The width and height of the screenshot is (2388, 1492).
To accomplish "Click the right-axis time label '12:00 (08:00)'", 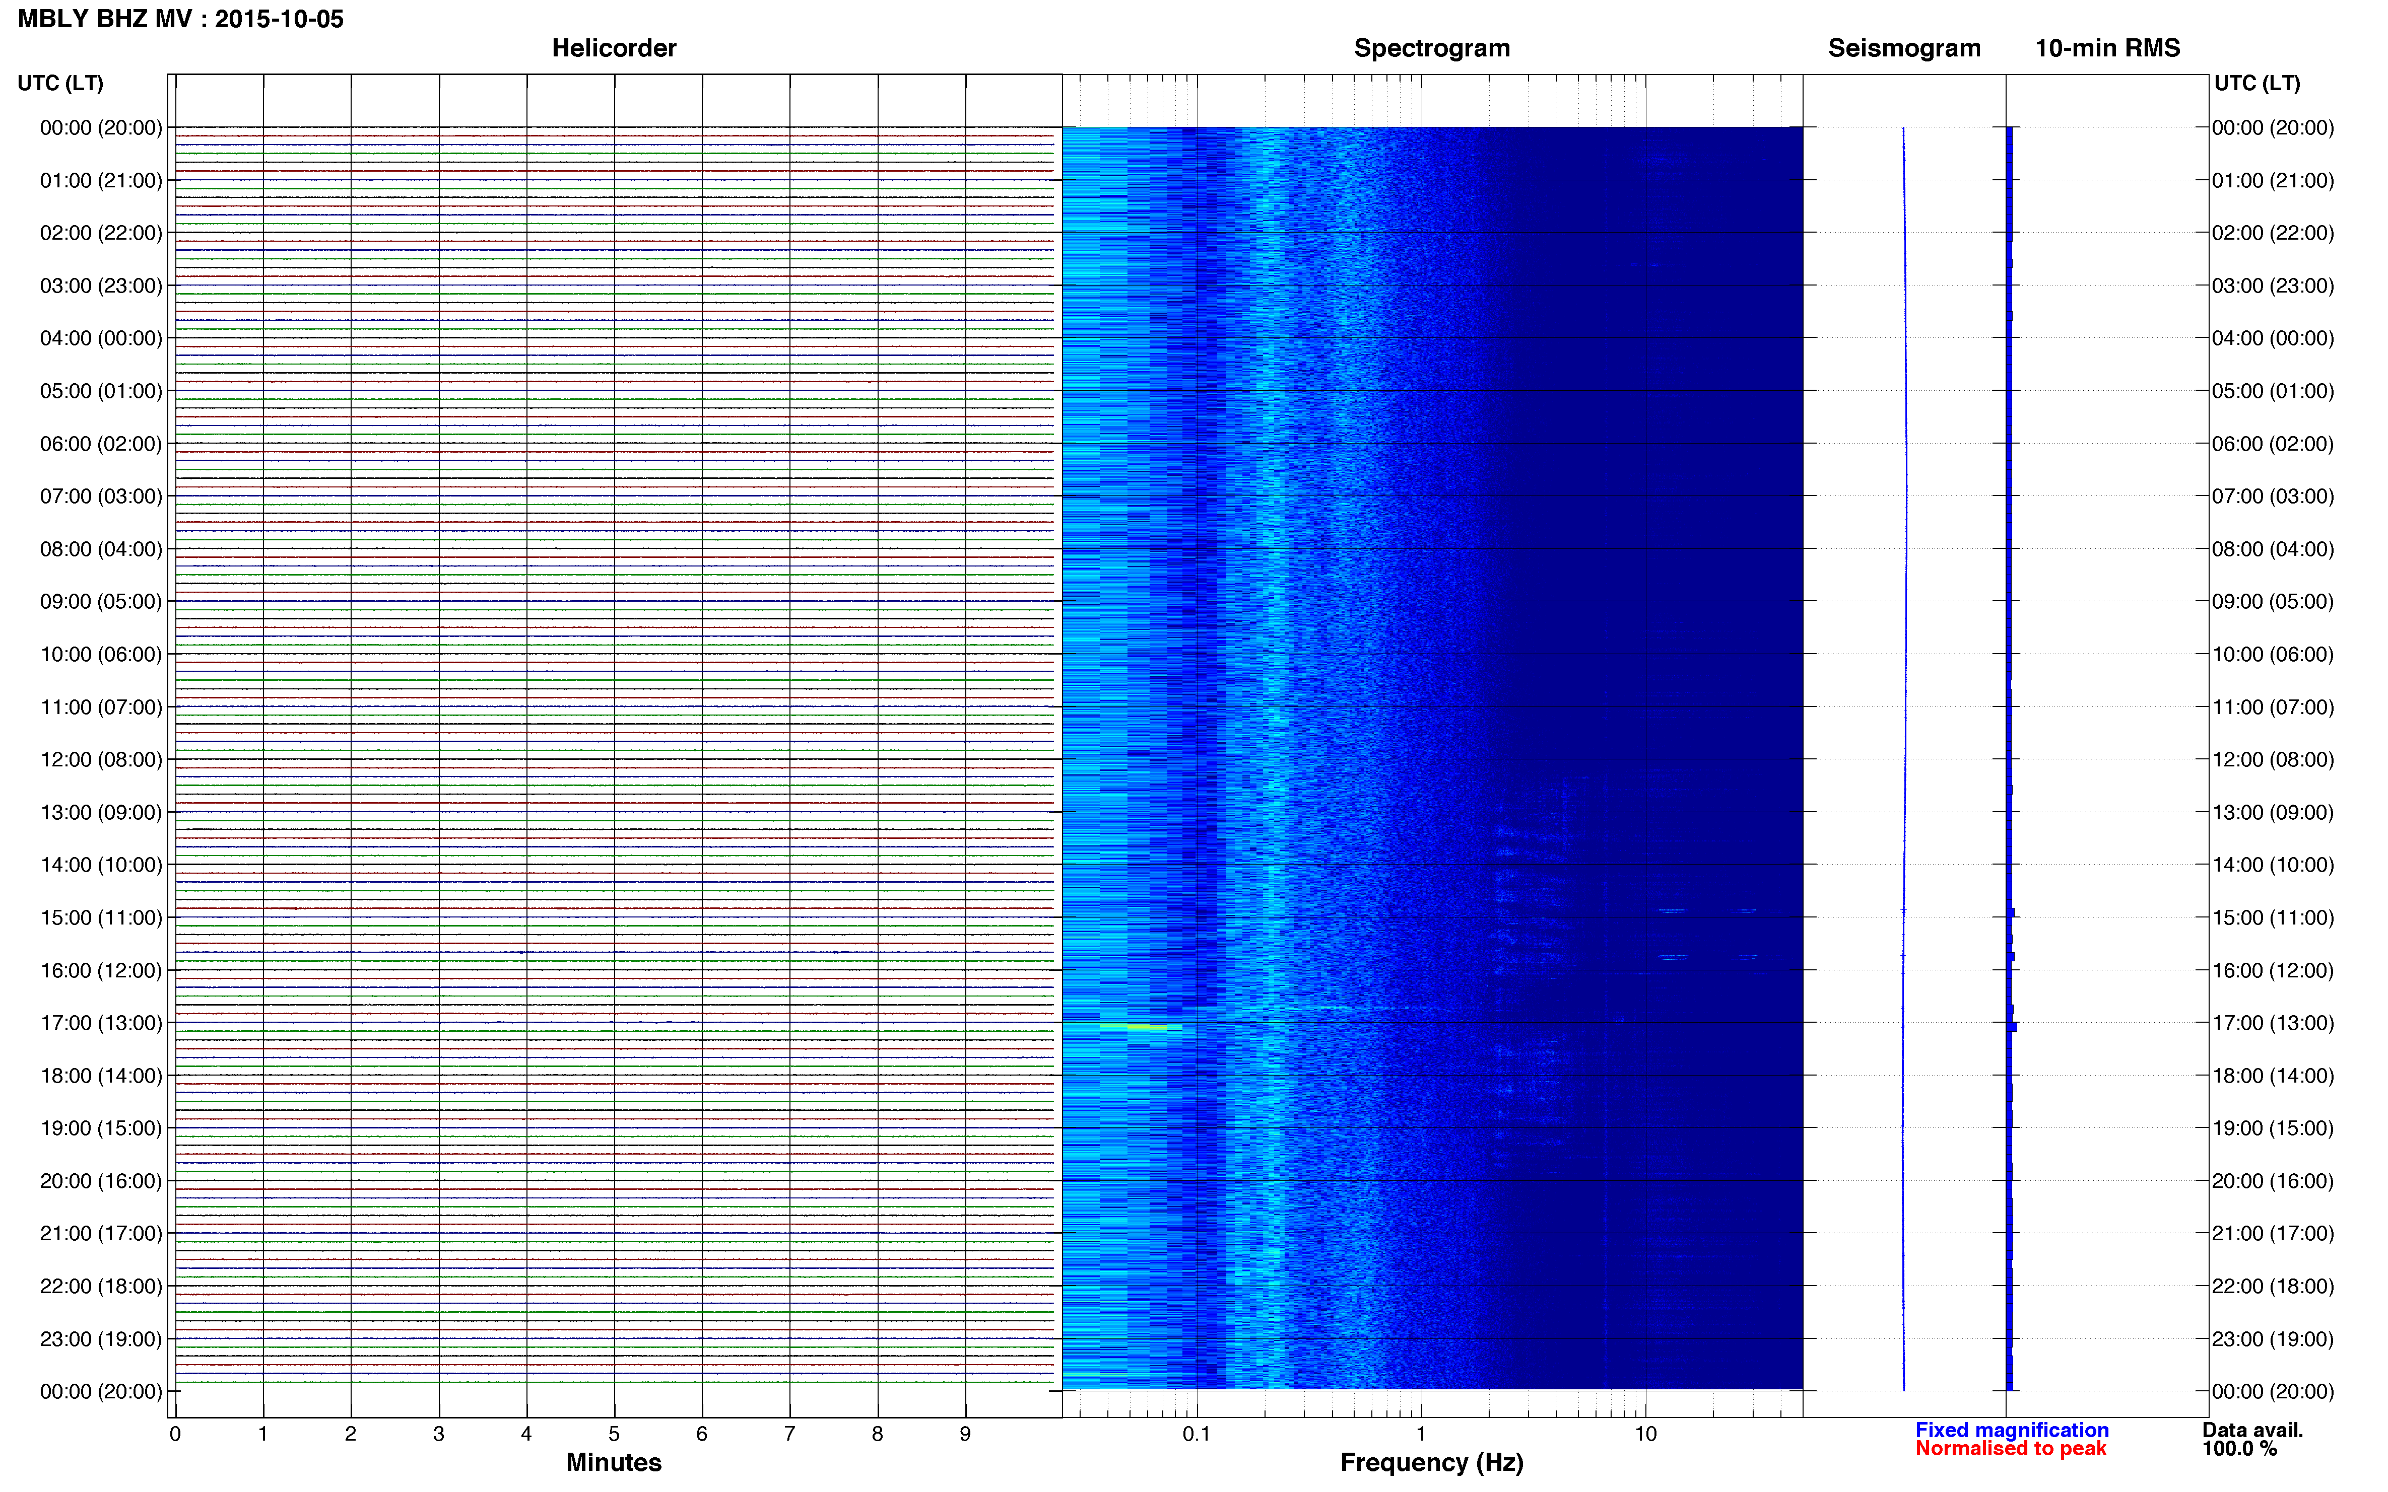I will 2273,760.
